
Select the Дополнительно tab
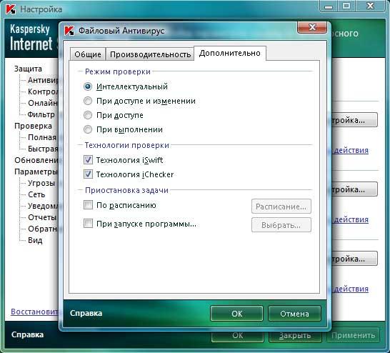point(230,53)
